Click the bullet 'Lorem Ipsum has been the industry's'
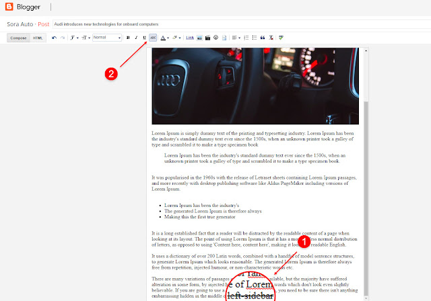The height and width of the screenshot is (301, 431). 202,206
